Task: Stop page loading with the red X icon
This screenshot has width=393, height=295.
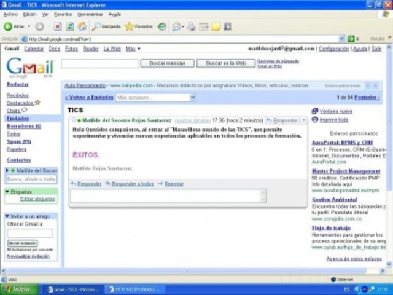Action: [x=58, y=26]
